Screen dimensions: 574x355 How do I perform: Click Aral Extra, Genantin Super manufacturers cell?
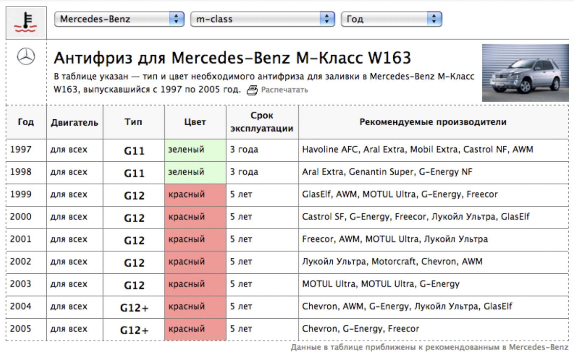point(433,172)
